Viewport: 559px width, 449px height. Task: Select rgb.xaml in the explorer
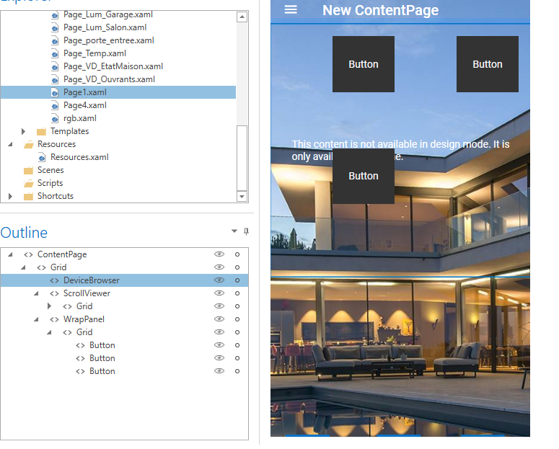pyautogui.click(x=80, y=118)
